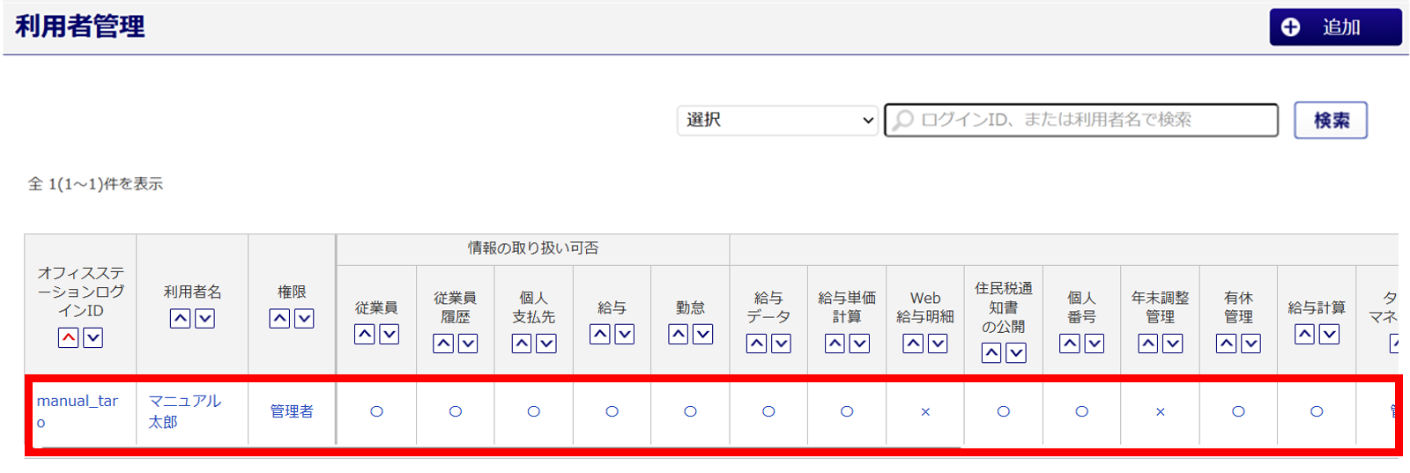The height and width of the screenshot is (473, 1410).
Task: Sort 給与データ column descending
Action: tap(781, 344)
